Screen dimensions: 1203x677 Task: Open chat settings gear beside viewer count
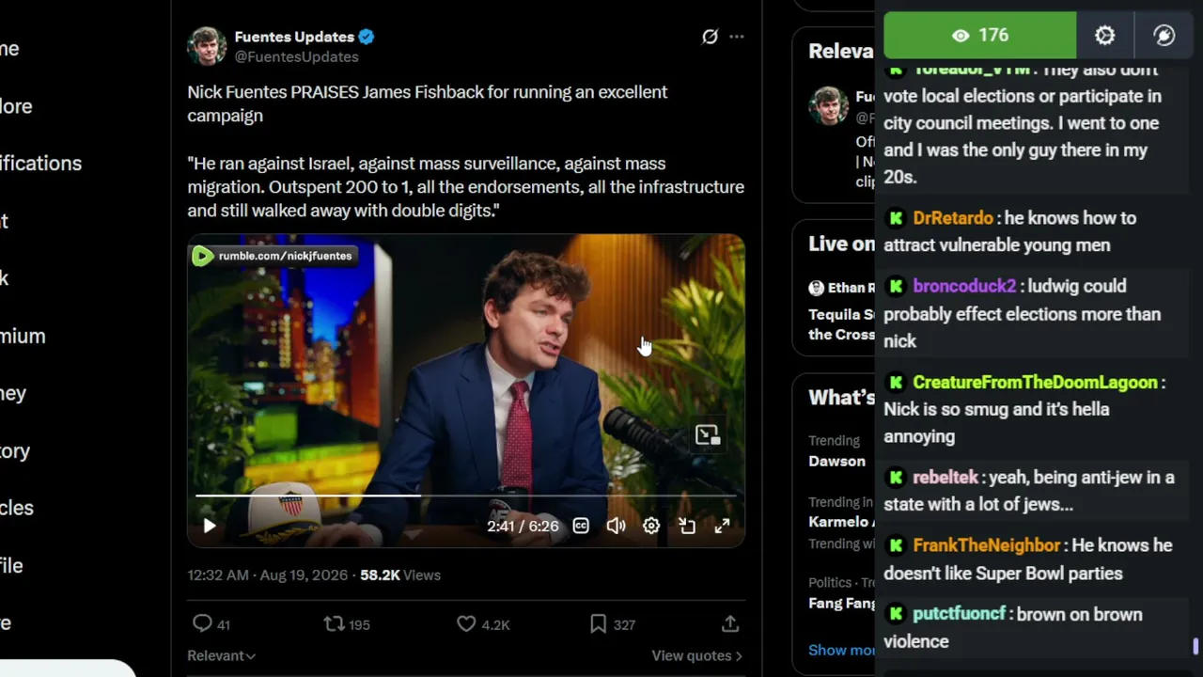point(1105,36)
